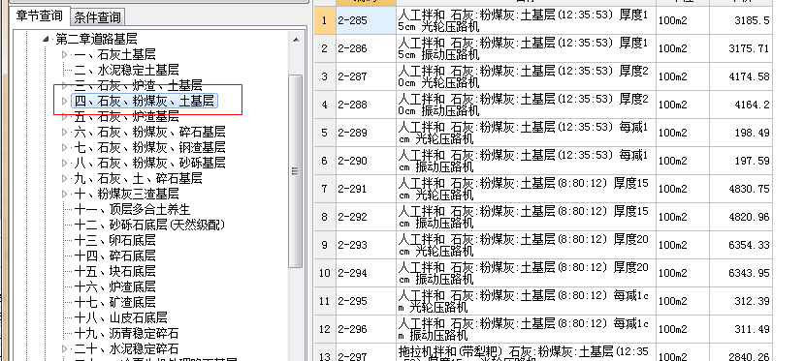Select quota code cell 2-291
805x361 pixels.
[366, 189]
